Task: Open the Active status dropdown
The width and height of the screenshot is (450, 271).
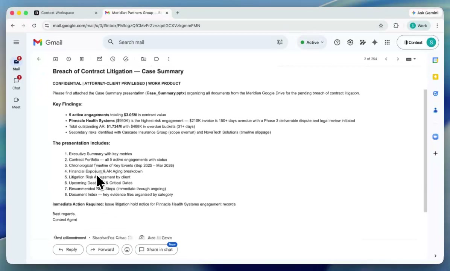Action: point(312,42)
